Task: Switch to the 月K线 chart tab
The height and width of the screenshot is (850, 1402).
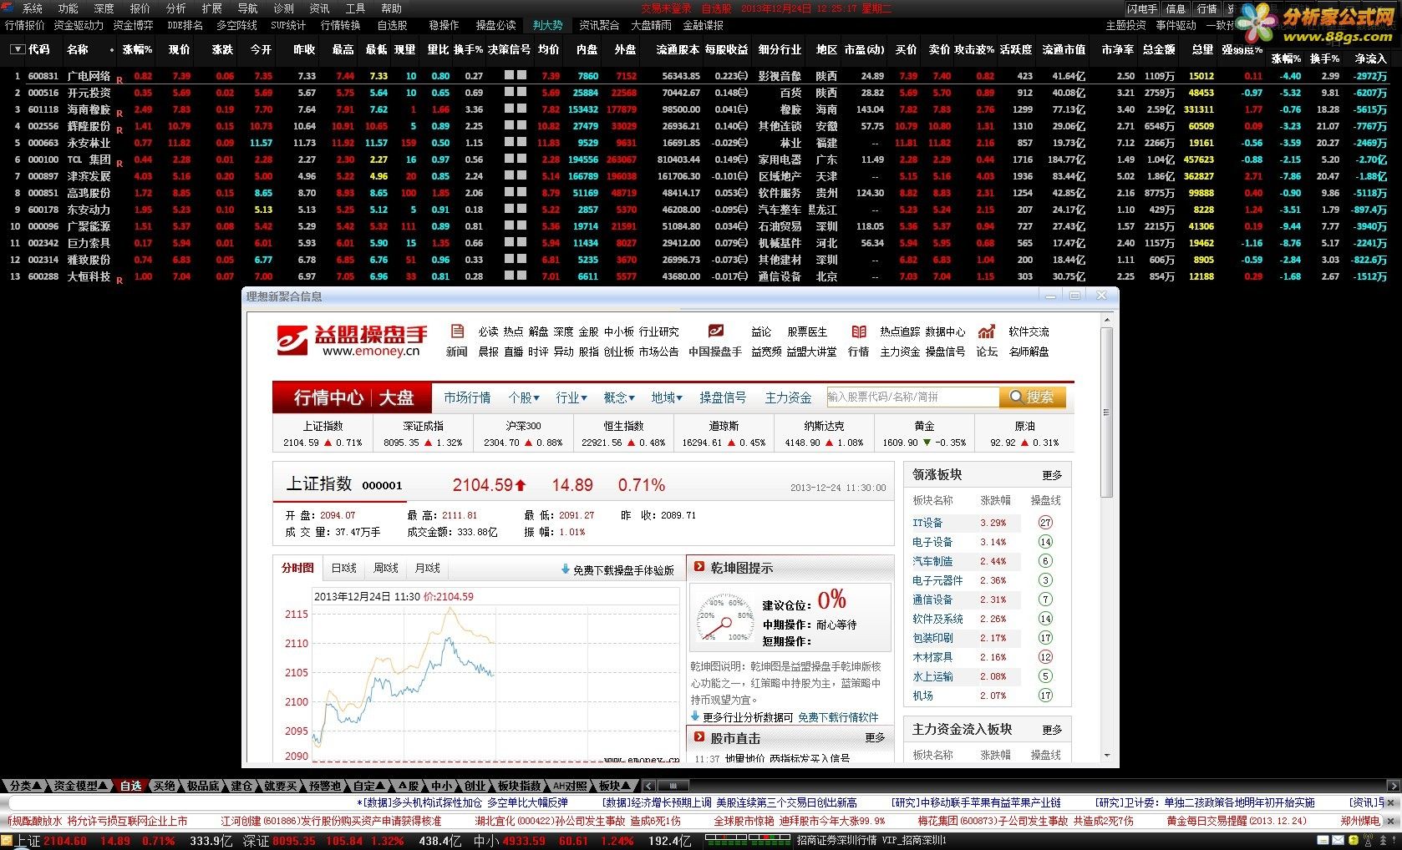Action: pyautogui.click(x=427, y=568)
